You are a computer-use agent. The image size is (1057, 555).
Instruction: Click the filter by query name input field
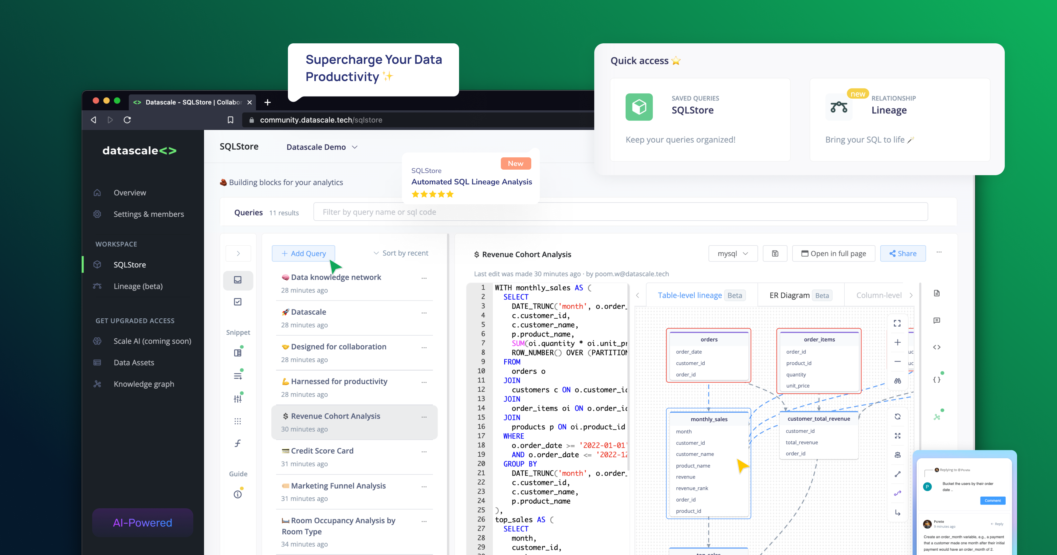[620, 212]
